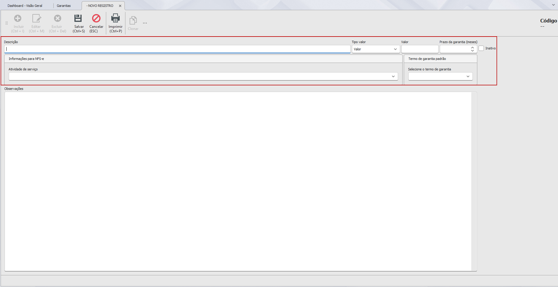The height and width of the screenshot is (287, 558).
Task: Click the toolbar drag handle grip
Action: [6, 23]
